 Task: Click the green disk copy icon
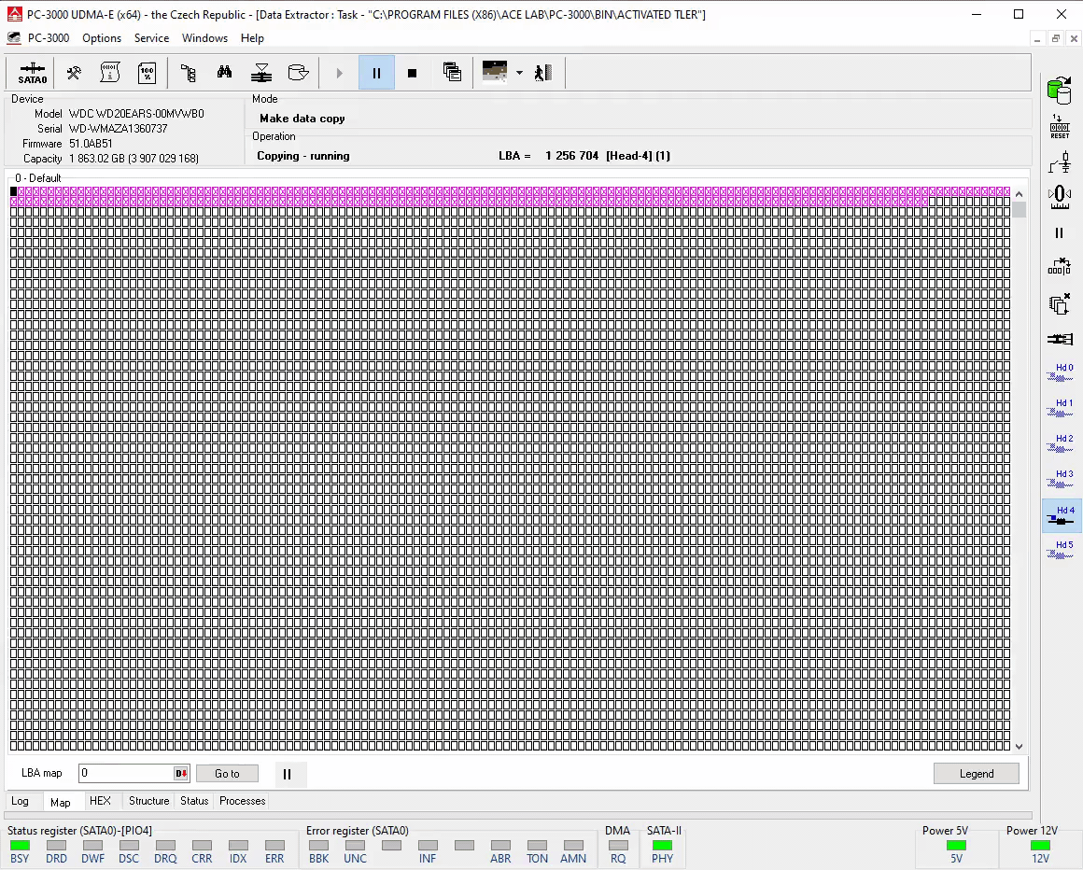pyautogui.click(x=1060, y=91)
